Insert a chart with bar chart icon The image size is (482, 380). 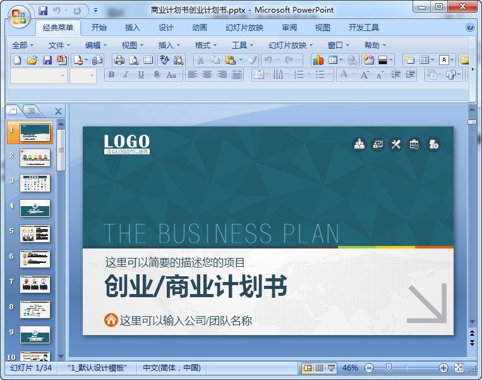tap(318, 60)
